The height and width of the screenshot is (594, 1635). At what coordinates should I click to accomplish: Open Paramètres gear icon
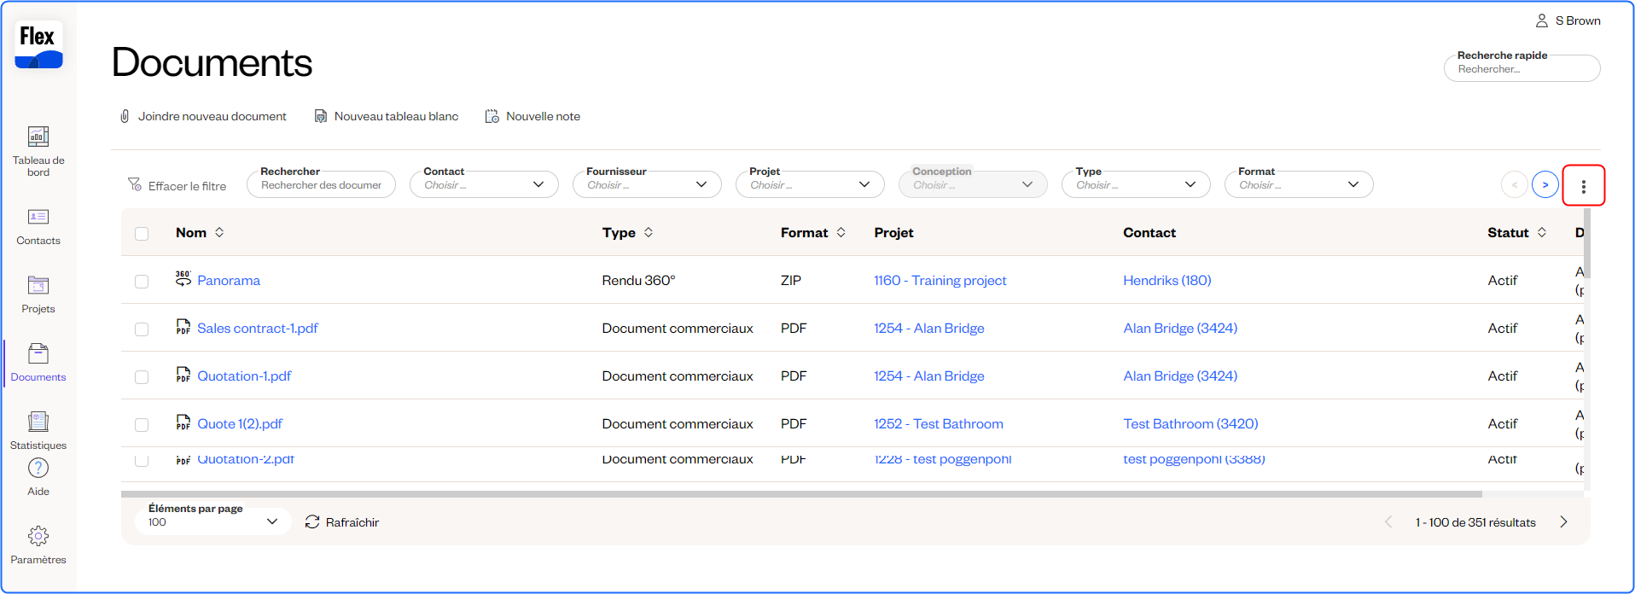coord(38,536)
